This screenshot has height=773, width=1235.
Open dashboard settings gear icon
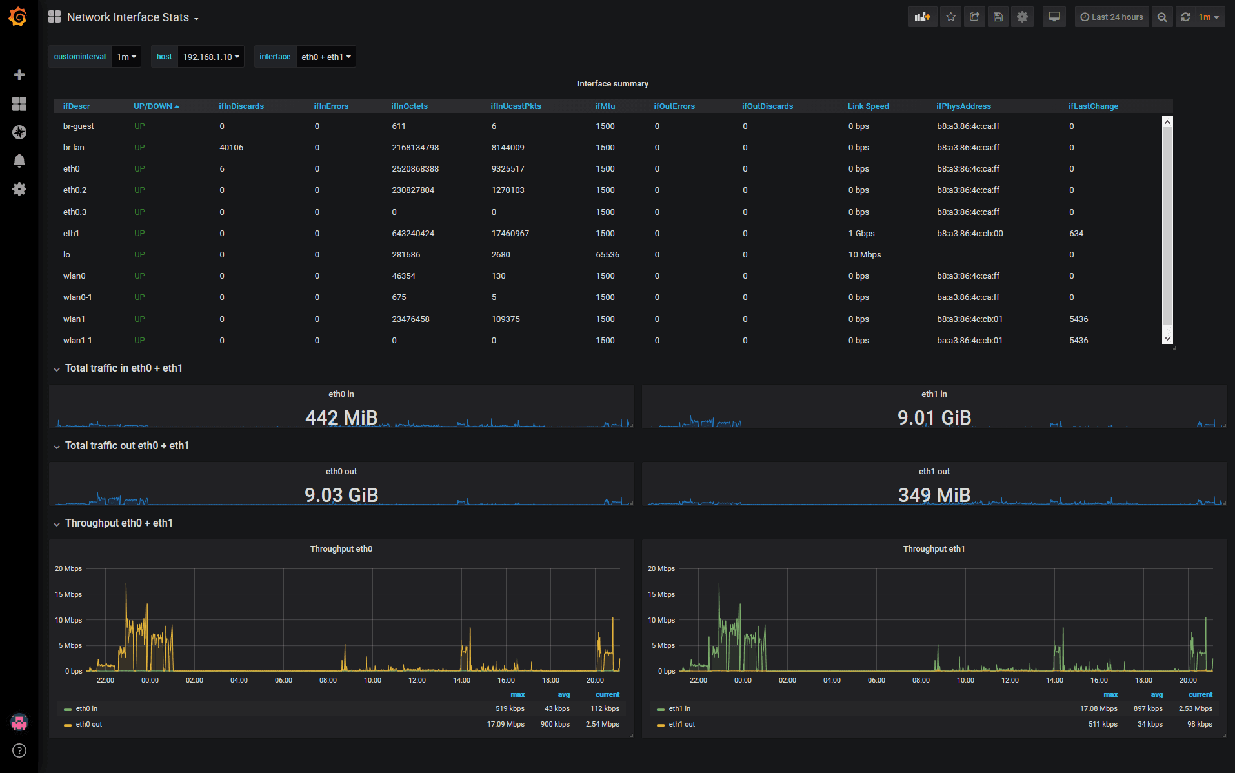(1022, 17)
